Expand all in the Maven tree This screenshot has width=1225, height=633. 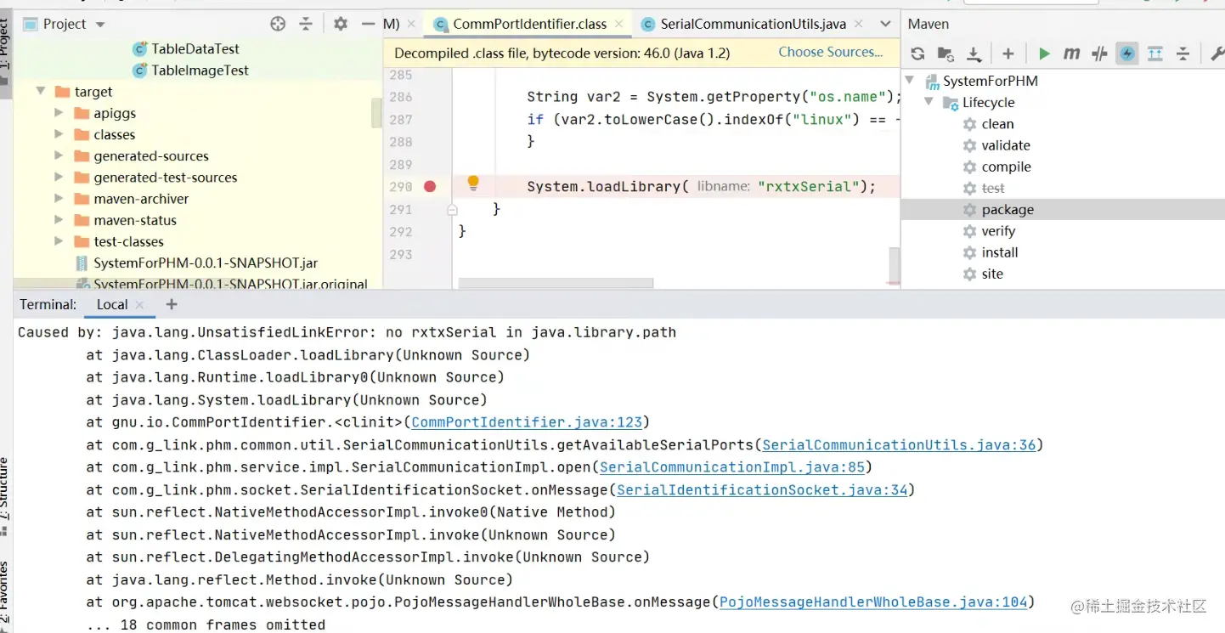[x=1155, y=54]
